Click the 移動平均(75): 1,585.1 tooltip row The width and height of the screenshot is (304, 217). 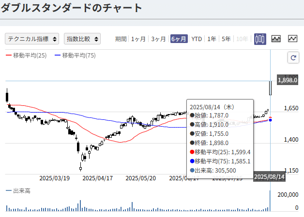tap(220, 161)
